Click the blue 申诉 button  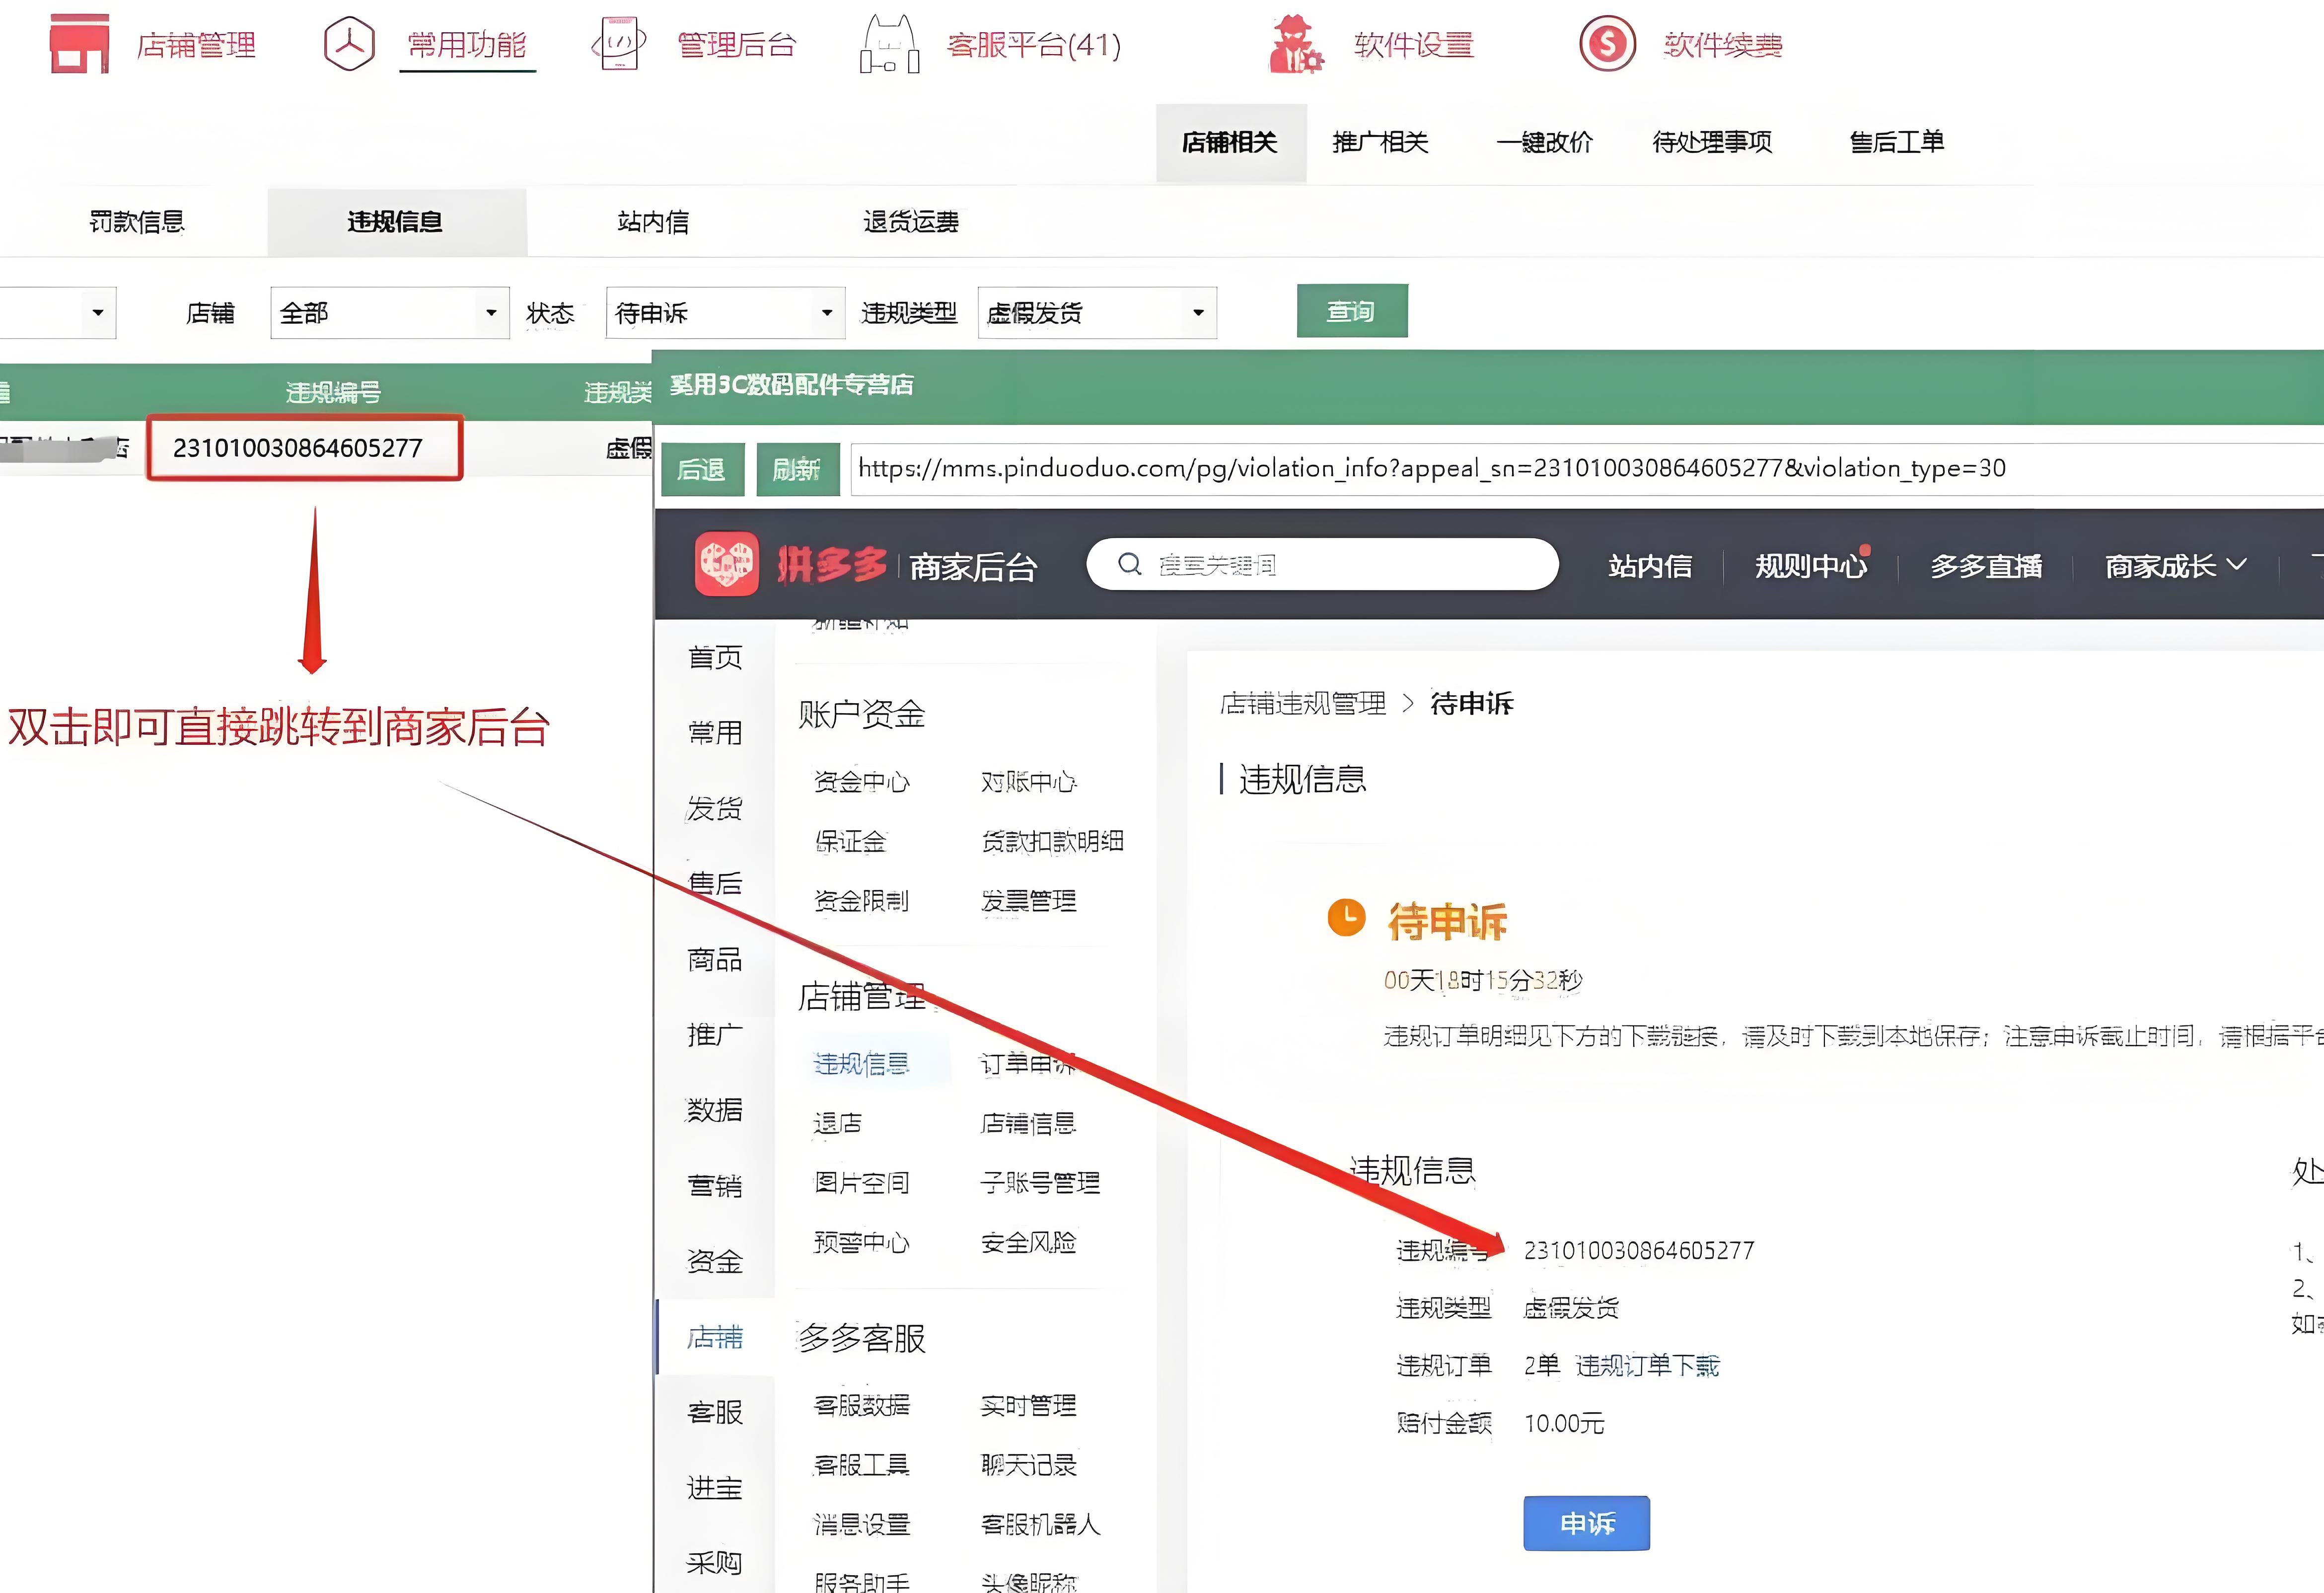(x=1586, y=1523)
